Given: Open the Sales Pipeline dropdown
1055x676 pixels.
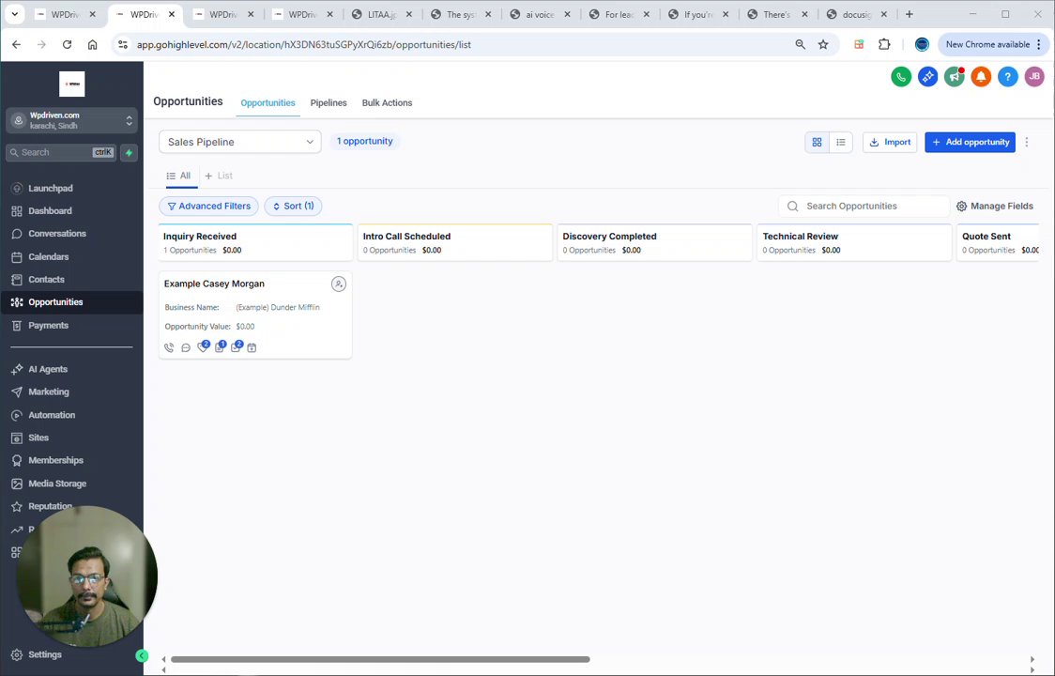Looking at the screenshot, I should coord(240,142).
